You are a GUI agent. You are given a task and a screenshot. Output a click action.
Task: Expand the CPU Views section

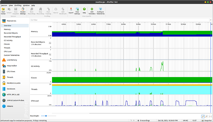coord(11,71)
